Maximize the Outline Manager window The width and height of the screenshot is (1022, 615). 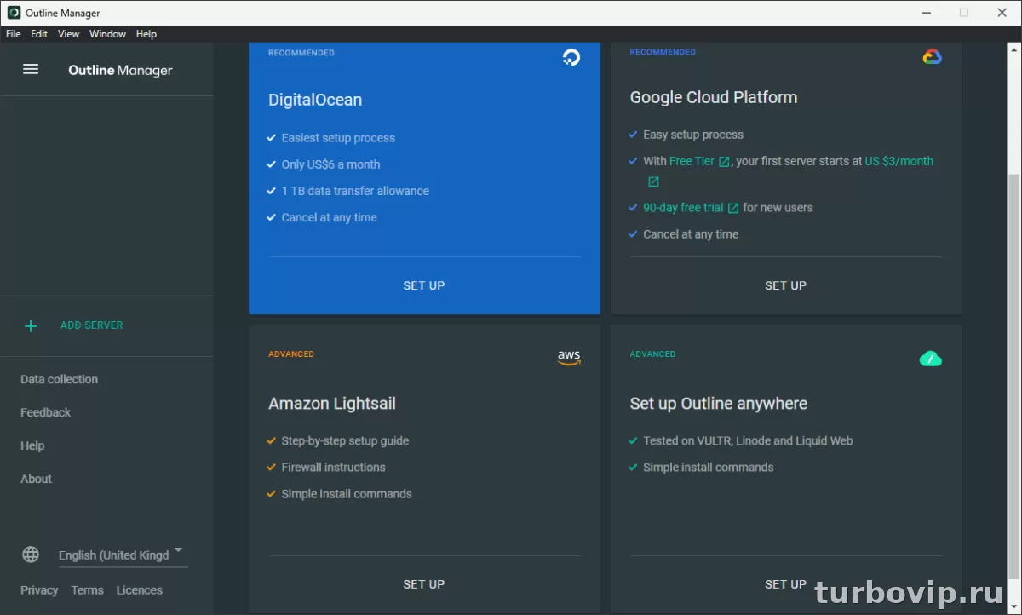coord(964,13)
